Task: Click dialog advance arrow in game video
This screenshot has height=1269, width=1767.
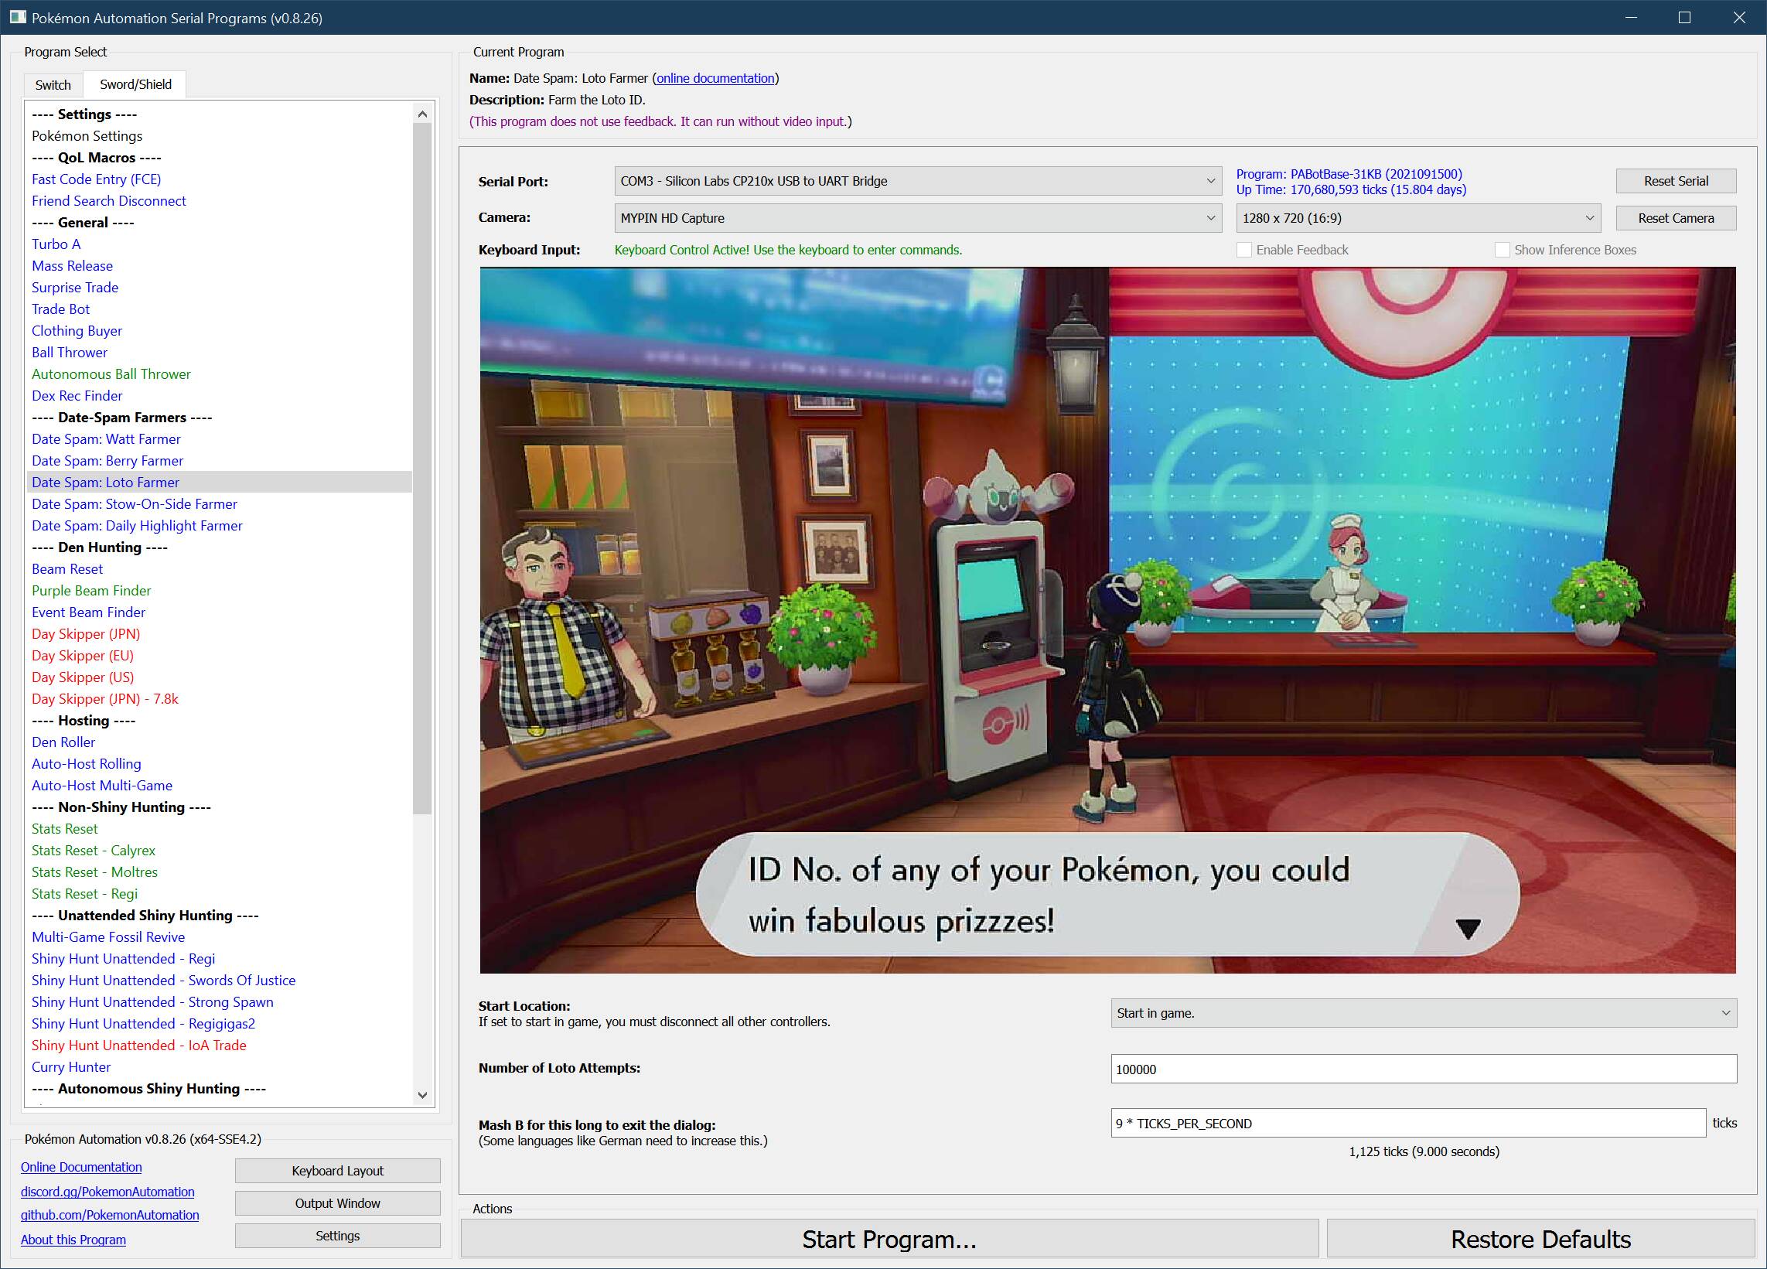Action: (x=1468, y=929)
